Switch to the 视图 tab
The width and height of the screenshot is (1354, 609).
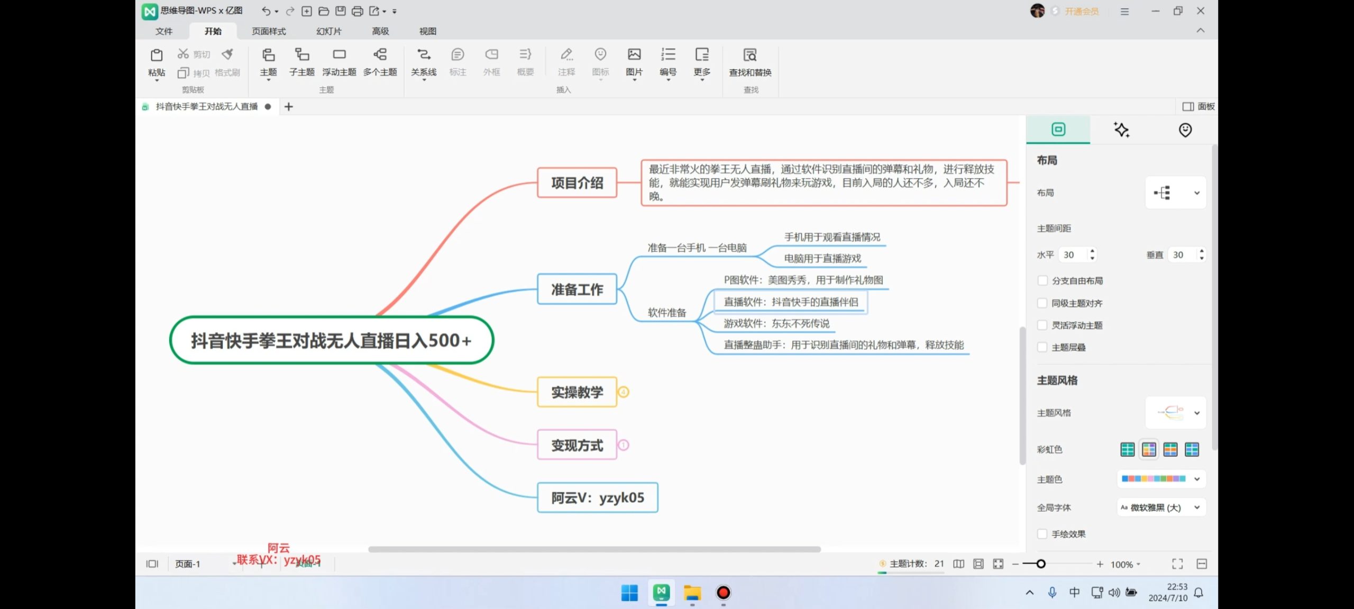click(428, 31)
